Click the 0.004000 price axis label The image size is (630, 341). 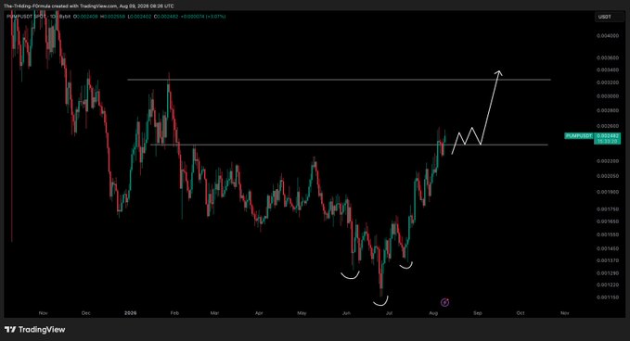pyautogui.click(x=608, y=36)
